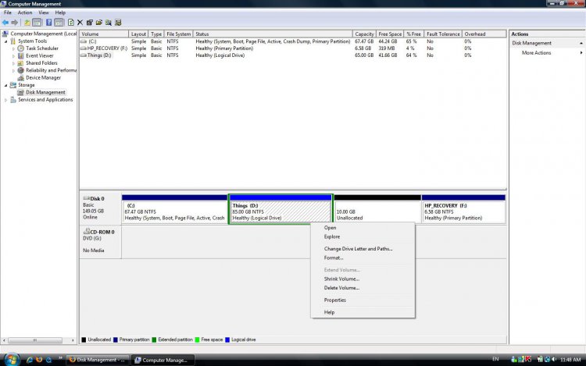Click the Forward arrow toolbar icon
586x366 pixels.
pos(15,23)
